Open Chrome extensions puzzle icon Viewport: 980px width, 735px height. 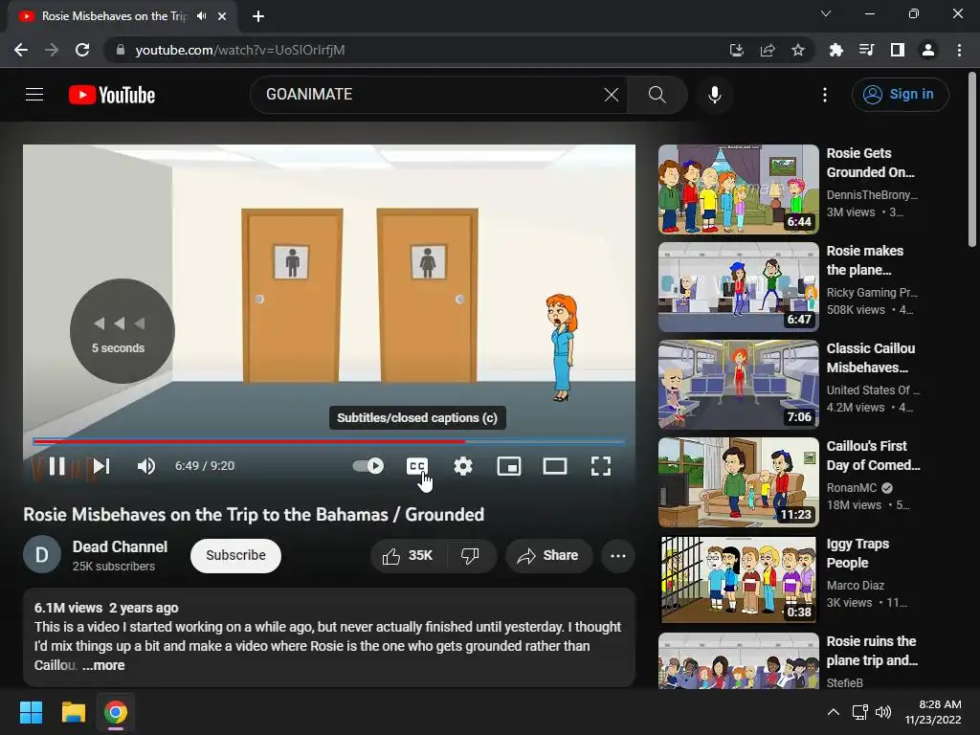(x=835, y=50)
